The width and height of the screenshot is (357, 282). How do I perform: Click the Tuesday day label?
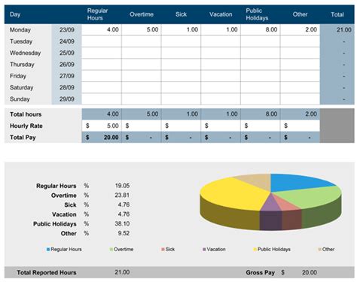pyautogui.click(x=21, y=41)
